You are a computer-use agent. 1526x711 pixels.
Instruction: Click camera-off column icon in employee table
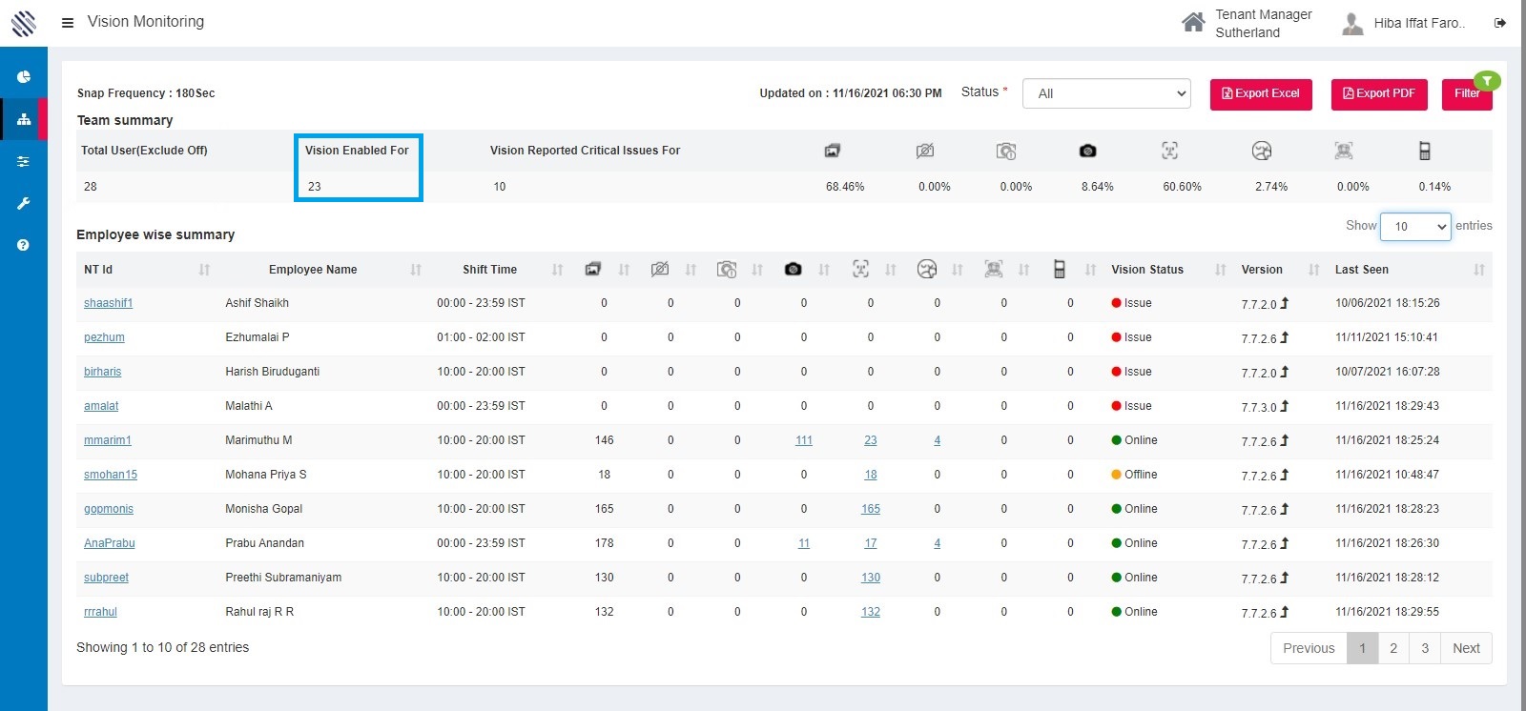[x=659, y=270]
